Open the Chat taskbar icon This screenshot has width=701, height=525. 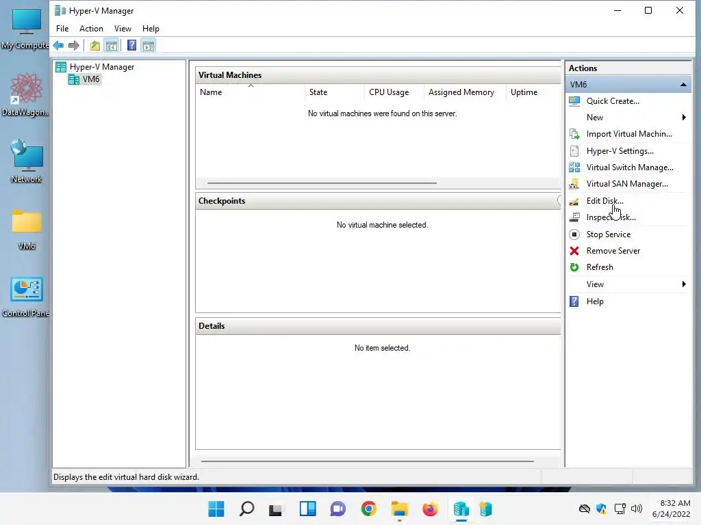coord(338,509)
